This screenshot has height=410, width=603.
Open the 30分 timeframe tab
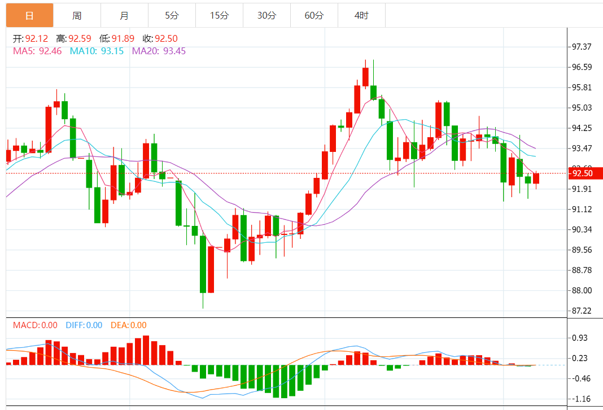click(x=267, y=15)
